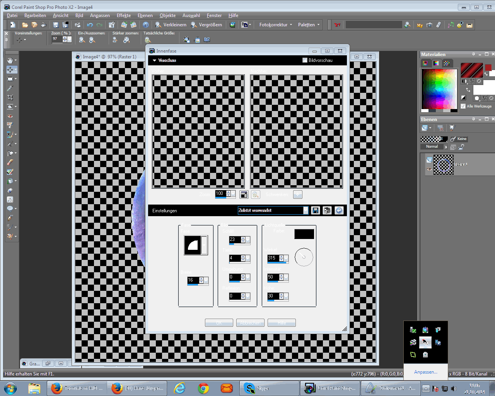Viewport: 495px width, 396px height.
Task: Click the Anpassen... link in tray popup
Action: click(426, 372)
